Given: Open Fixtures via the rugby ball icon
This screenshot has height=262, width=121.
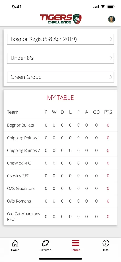Looking at the screenshot, I should [x=45, y=243].
